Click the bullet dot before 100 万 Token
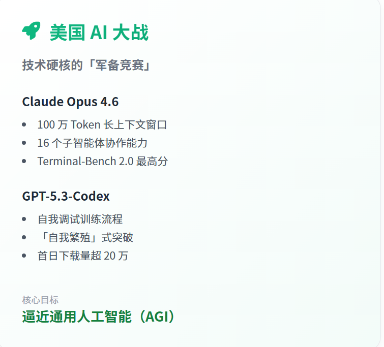 pyautogui.click(x=24, y=125)
